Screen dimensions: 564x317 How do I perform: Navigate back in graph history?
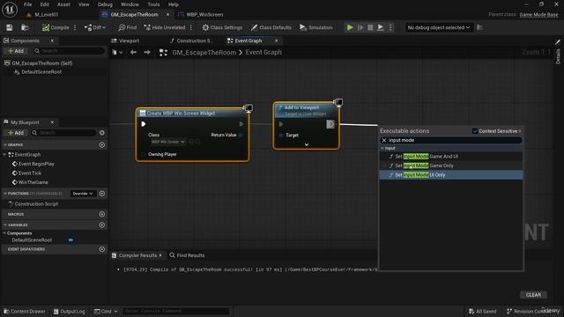coord(133,53)
